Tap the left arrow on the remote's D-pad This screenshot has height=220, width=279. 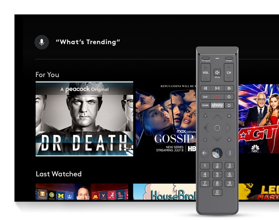pyautogui.click(x=206, y=128)
